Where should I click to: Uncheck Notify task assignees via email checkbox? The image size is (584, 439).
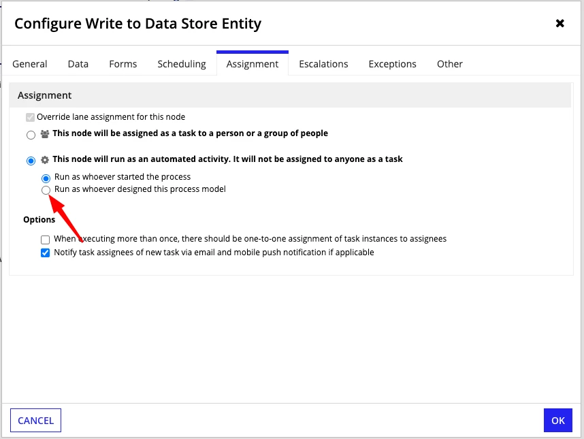tap(46, 253)
